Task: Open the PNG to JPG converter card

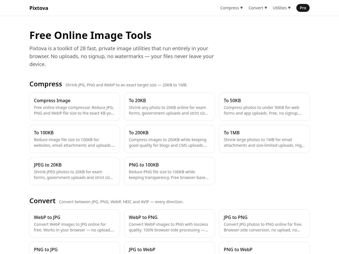Action: tap(75, 248)
